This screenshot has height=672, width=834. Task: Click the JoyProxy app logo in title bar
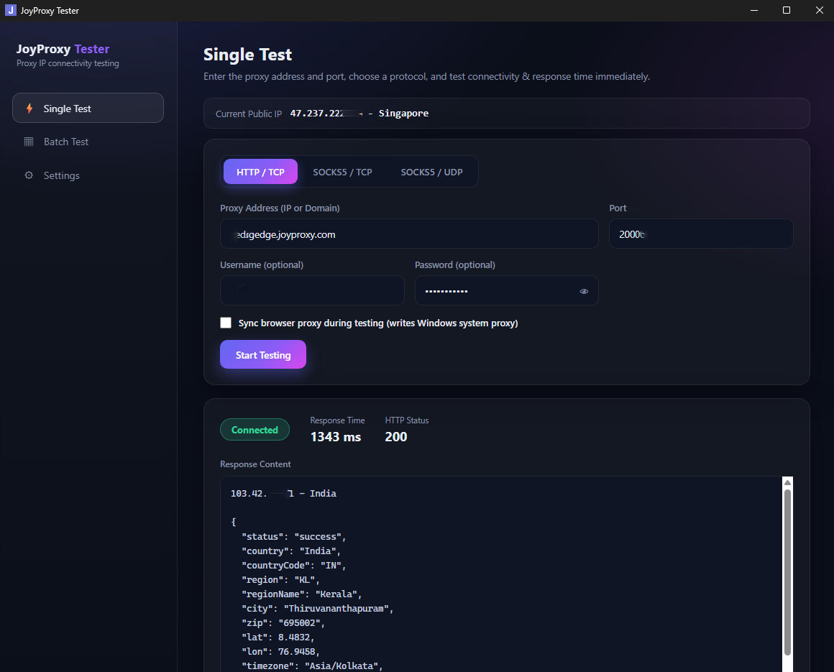pos(11,10)
